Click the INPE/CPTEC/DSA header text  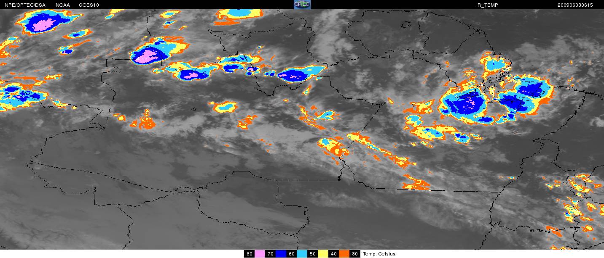[x=24, y=5]
